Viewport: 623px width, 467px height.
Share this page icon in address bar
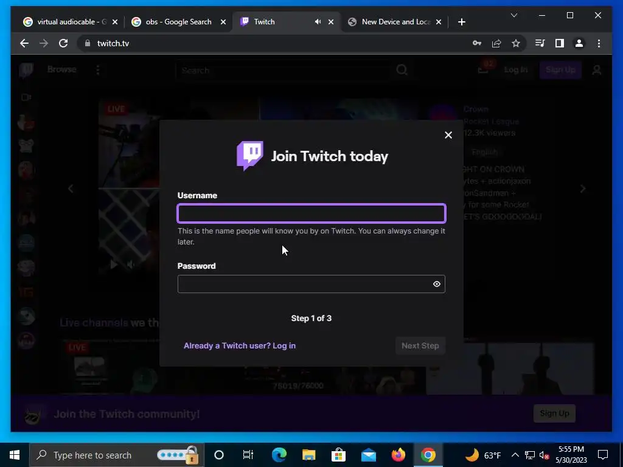pyautogui.click(x=496, y=43)
